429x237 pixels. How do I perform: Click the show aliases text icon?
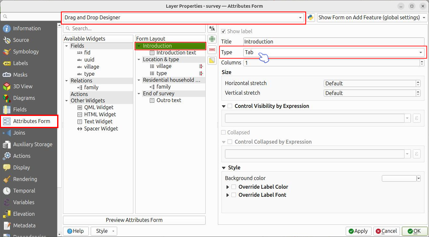click(212, 29)
